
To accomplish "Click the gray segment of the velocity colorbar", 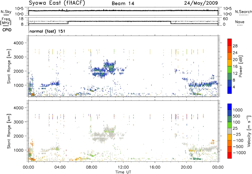I will click(x=230, y=131).
